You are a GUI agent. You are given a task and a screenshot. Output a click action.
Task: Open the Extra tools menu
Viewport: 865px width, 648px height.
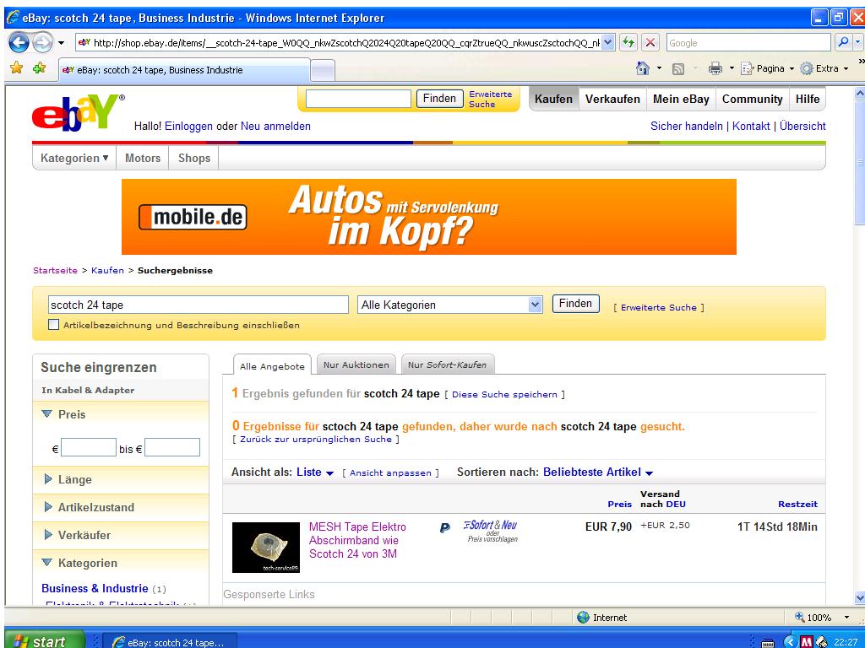(824, 68)
